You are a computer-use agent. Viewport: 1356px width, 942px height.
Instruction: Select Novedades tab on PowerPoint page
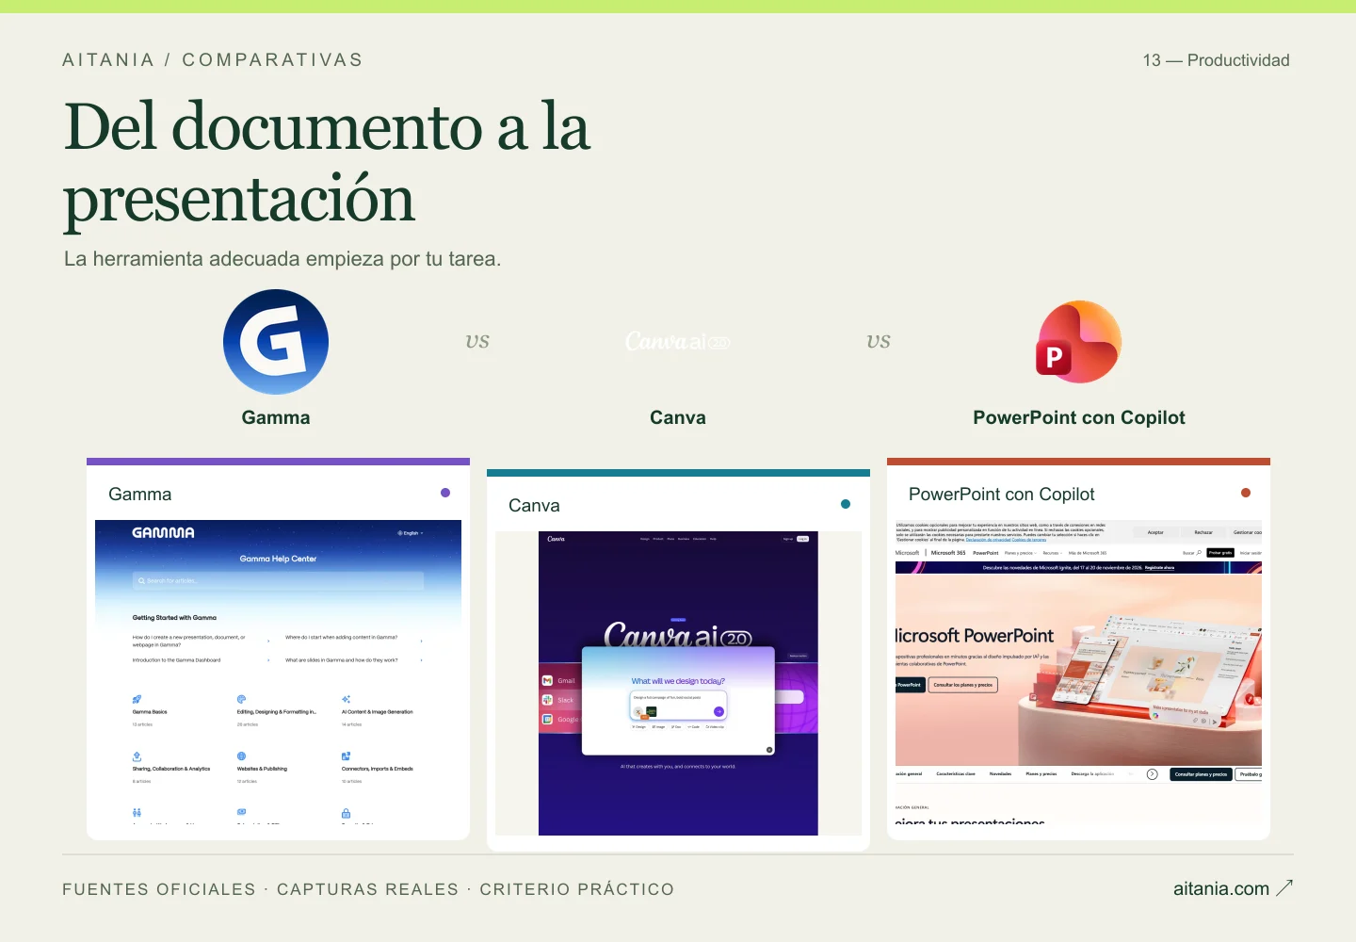pos(1000,774)
